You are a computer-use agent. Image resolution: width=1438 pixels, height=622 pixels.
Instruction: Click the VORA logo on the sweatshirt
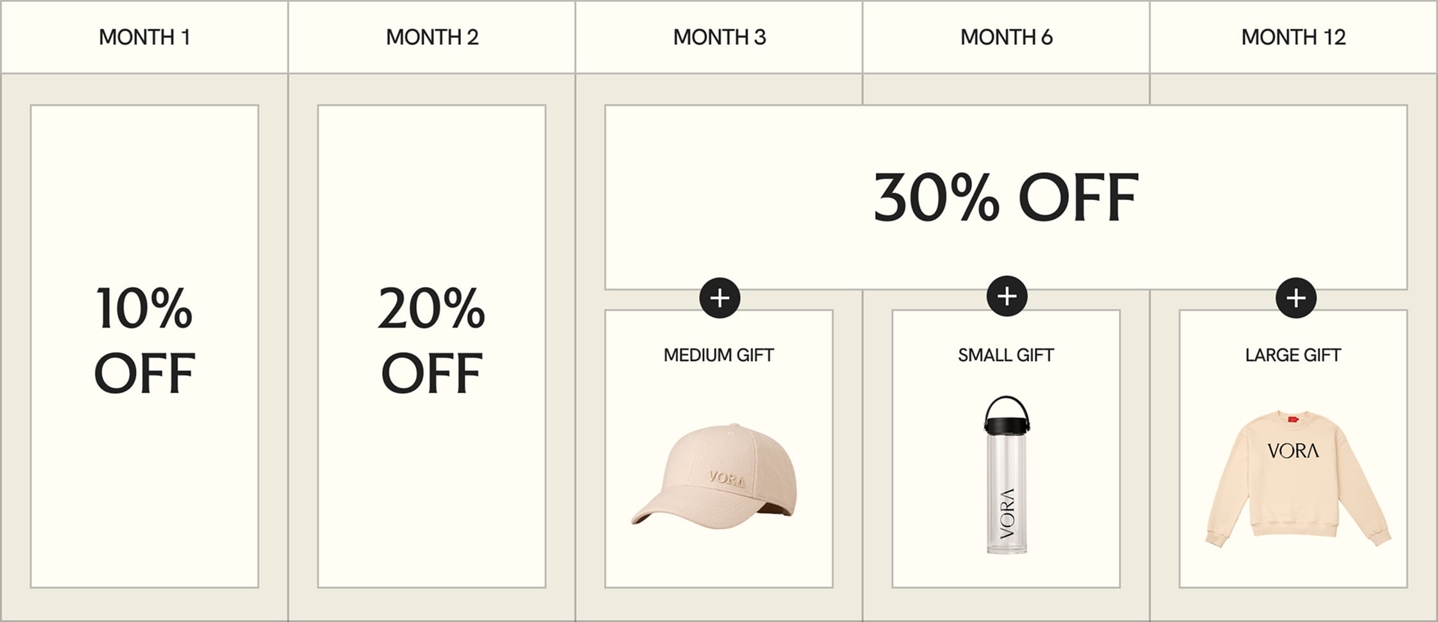point(1293,451)
